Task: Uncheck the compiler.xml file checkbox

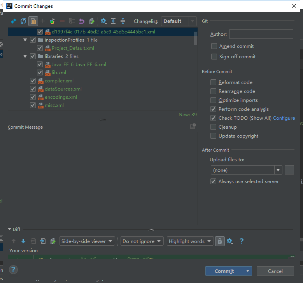Action: click(x=33, y=81)
